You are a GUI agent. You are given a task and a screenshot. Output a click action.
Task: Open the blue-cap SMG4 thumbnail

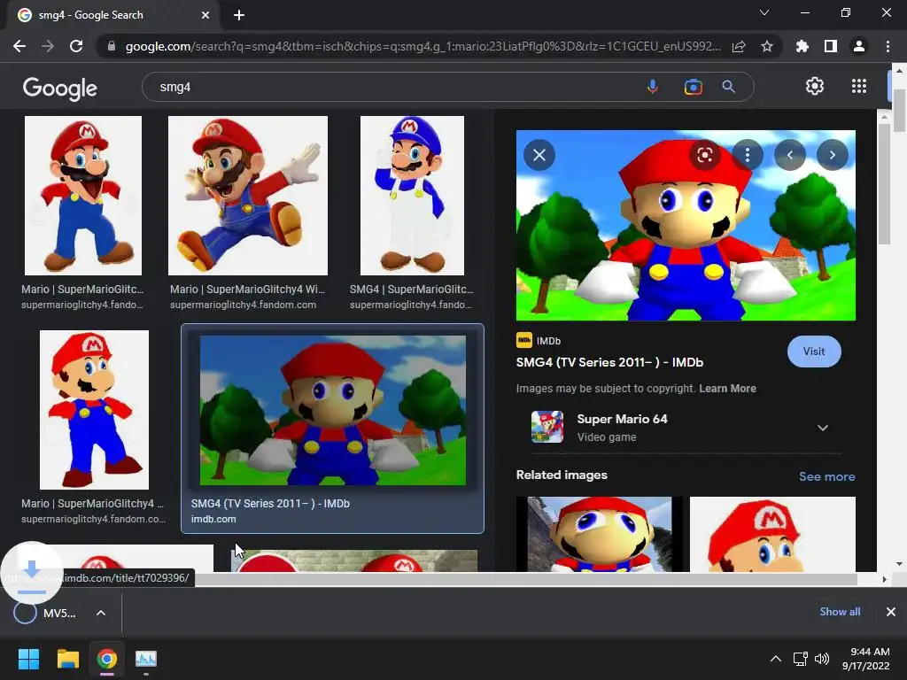412,196
